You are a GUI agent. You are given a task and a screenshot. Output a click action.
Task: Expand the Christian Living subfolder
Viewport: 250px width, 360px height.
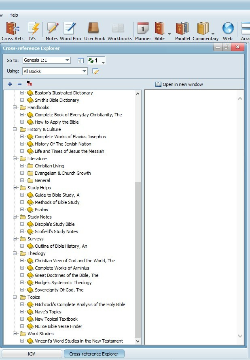pos(22,165)
